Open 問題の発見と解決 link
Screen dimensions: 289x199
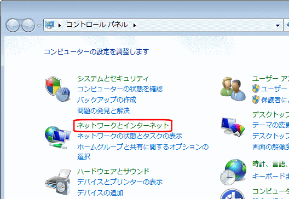[103, 110]
